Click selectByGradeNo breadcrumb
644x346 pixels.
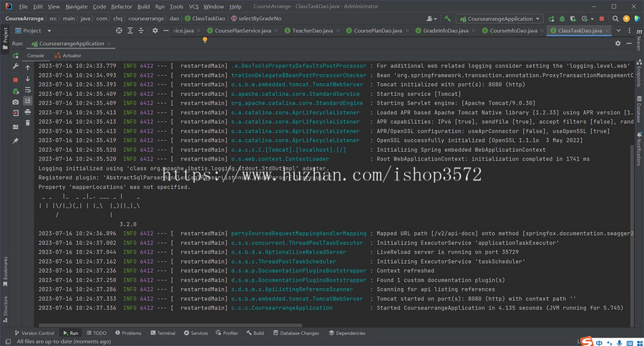pyautogui.click(x=256, y=19)
